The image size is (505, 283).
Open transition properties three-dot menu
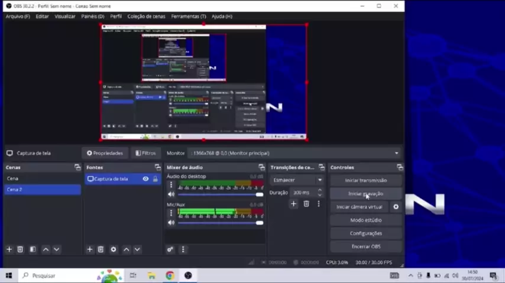tap(319, 203)
